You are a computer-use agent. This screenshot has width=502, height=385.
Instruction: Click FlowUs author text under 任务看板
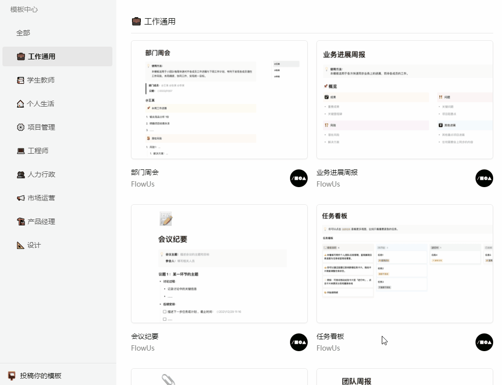coord(328,348)
